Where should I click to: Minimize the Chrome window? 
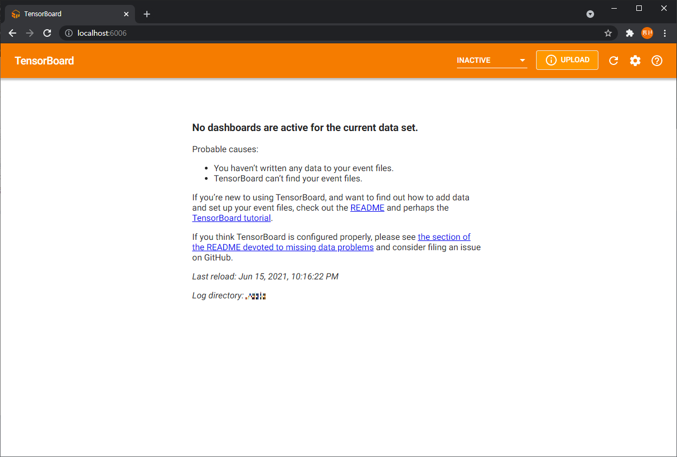614,8
